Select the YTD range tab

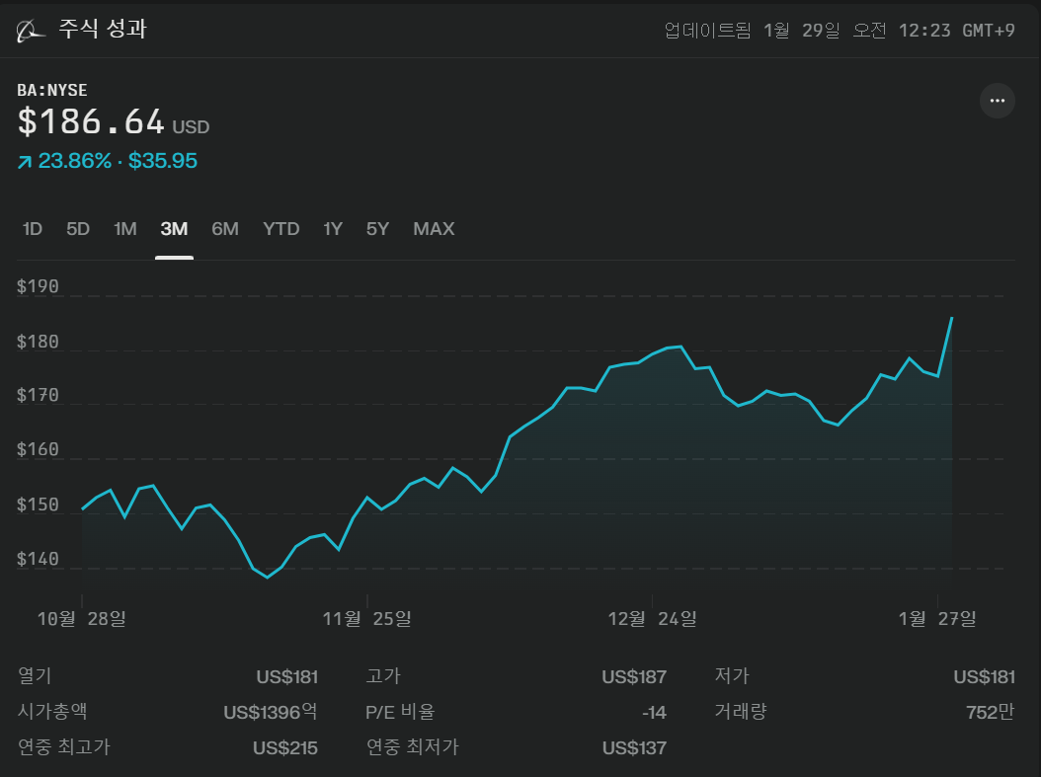pos(280,229)
